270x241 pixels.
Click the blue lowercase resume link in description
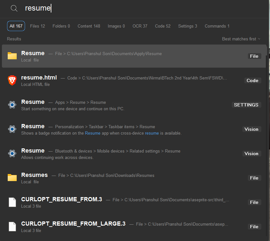[x=152, y=133]
